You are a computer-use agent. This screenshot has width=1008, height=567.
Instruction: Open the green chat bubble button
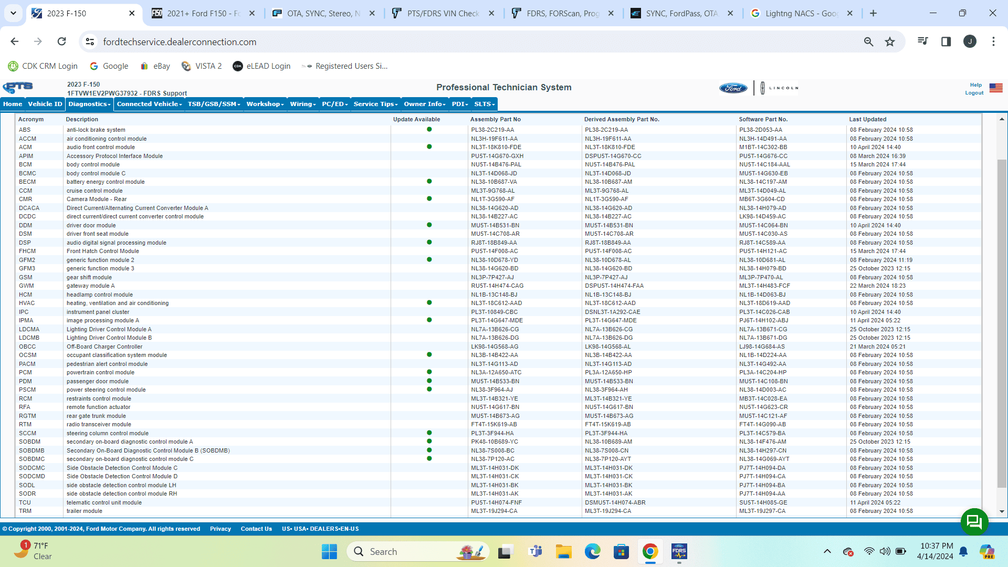tap(974, 521)
